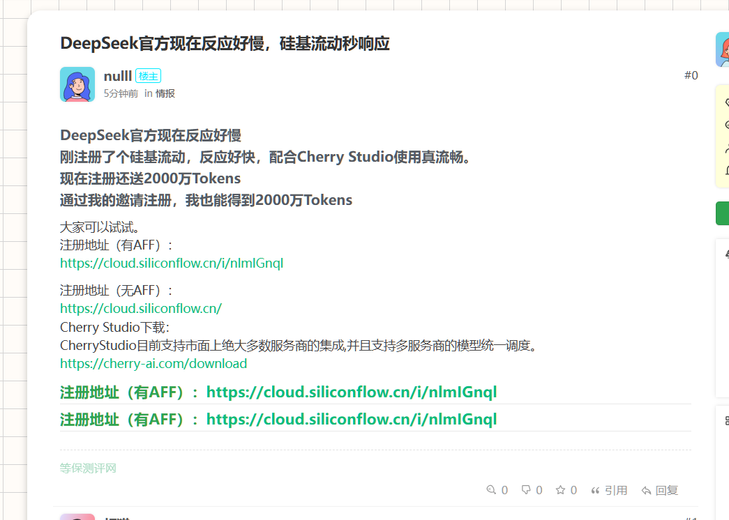Click the 等保测评网 signature link
Image resolution: width=729 pixels, height=520 pixels.
88,468
